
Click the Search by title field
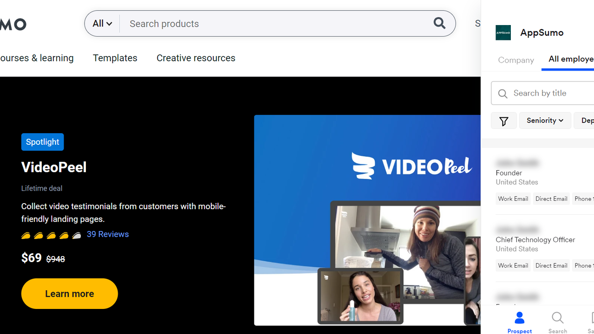tap(550, 93)
